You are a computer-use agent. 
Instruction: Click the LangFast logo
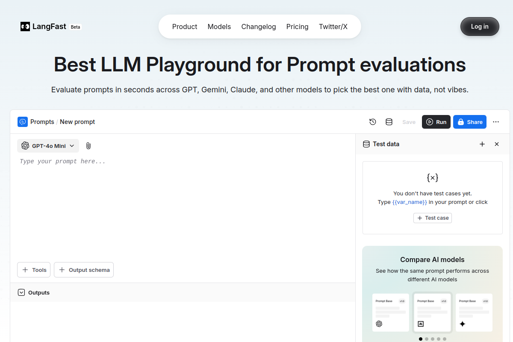tap(44, 27)
